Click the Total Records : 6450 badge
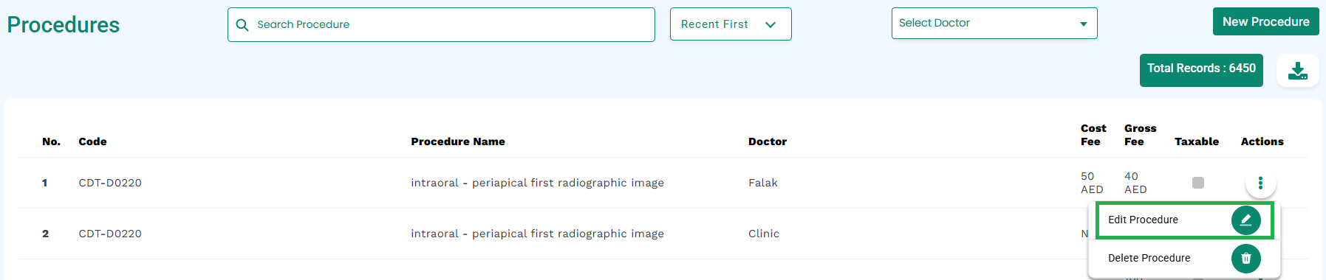 click(1201, 70)
